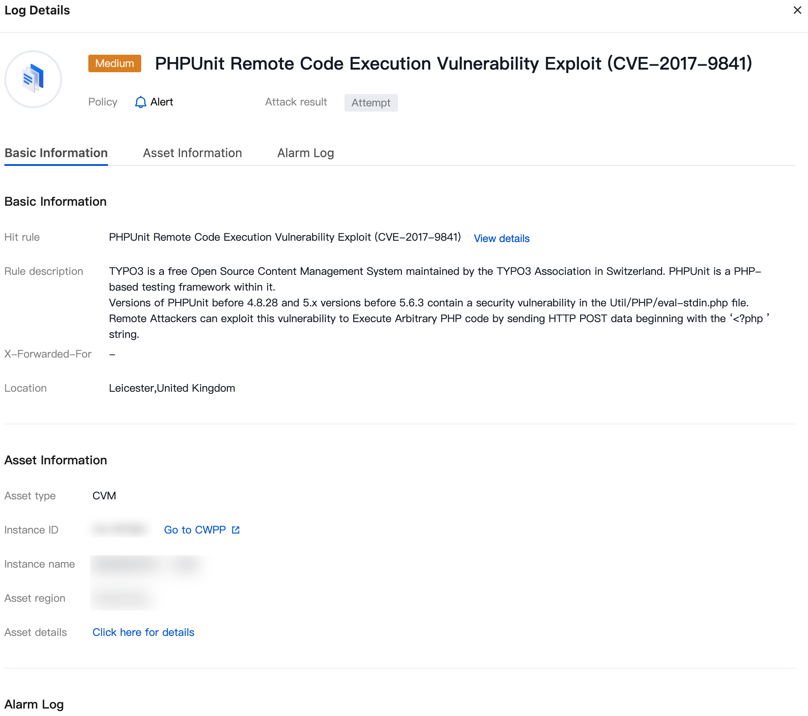Open the Asset Information tab
This screenshot has height=716, width=808.
click(x=192, y=153)
